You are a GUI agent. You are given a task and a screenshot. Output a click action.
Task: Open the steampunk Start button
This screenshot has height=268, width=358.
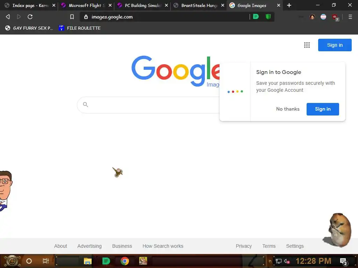(12, 261)
